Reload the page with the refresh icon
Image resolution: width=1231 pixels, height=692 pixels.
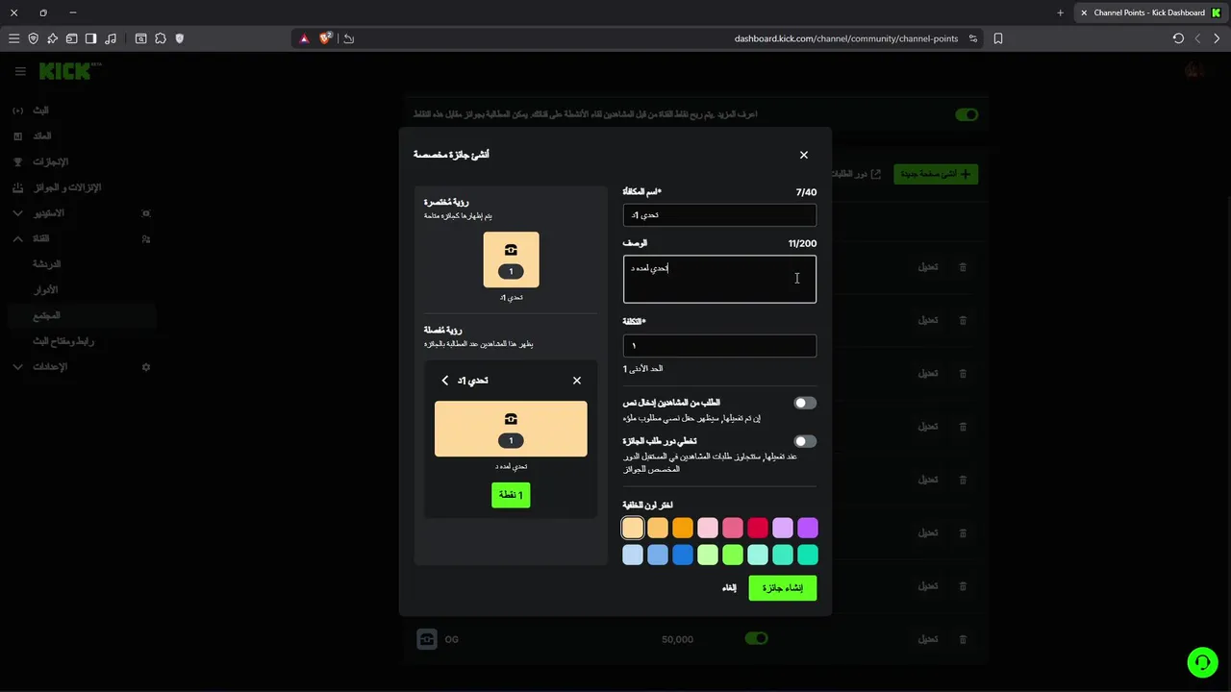[1178, 38]
